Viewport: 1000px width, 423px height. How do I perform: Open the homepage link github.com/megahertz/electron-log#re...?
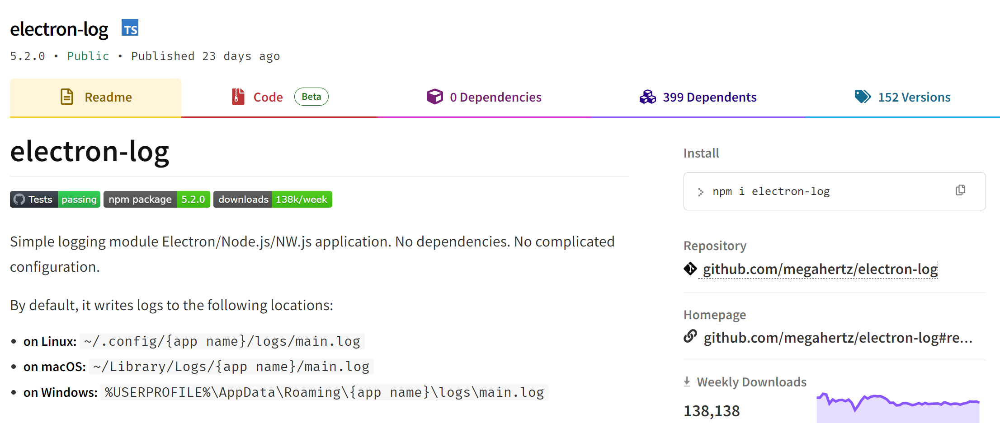pos(838,338)
